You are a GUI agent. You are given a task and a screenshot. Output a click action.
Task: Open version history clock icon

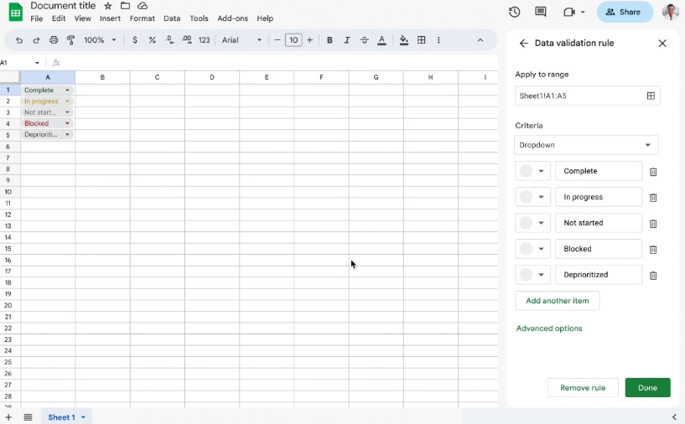point(514,12)
